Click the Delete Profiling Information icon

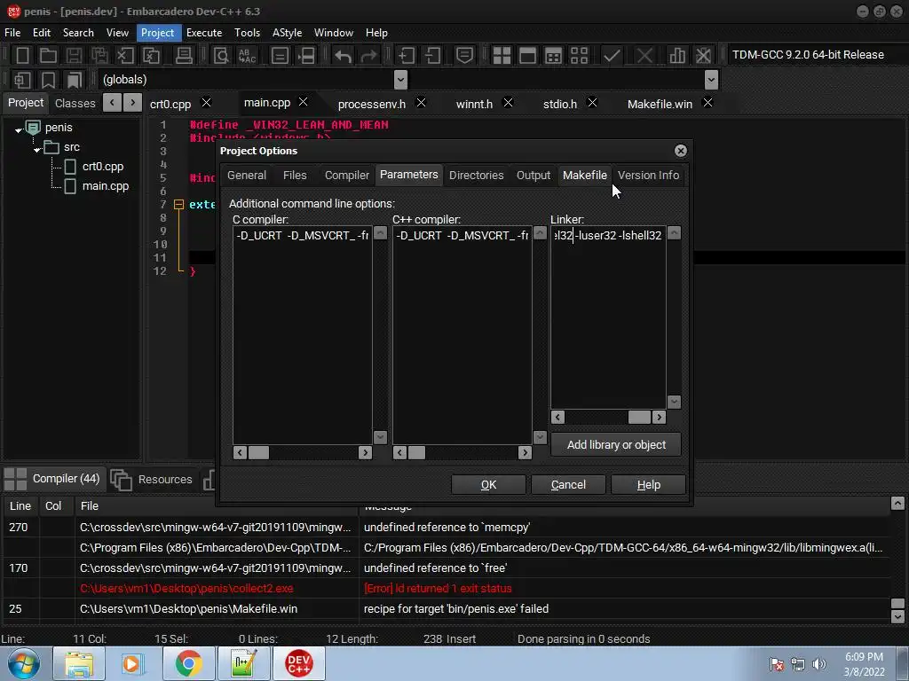[x=703, y=56]
